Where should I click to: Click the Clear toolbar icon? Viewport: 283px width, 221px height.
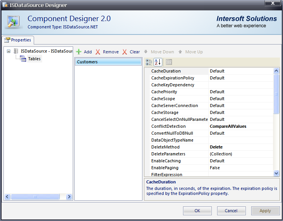125,52
